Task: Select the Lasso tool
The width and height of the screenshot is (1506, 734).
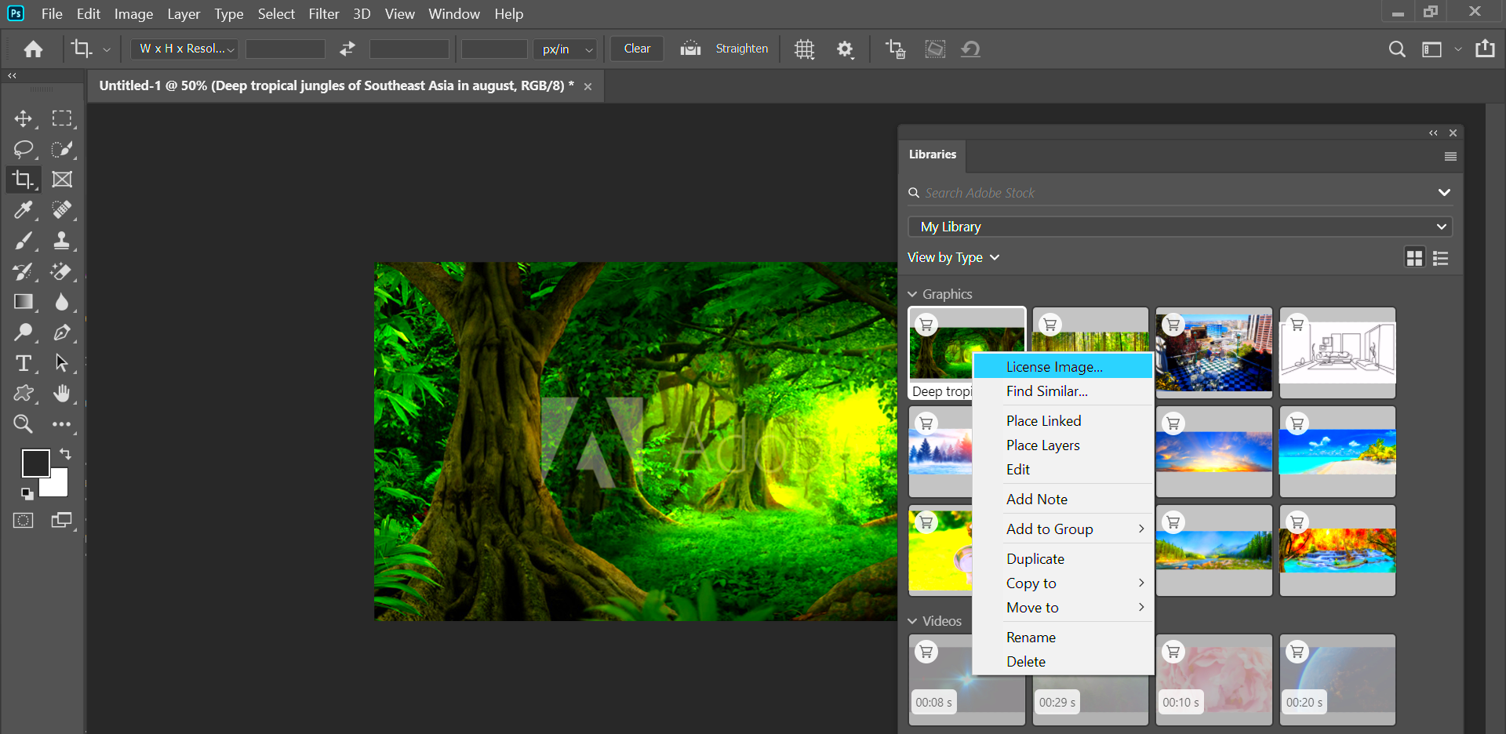Action: (x=24, y=149)
